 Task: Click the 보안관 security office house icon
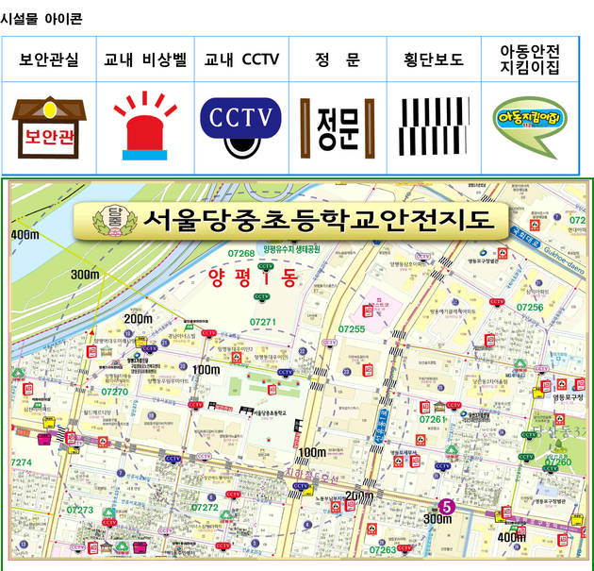[49, 127]
